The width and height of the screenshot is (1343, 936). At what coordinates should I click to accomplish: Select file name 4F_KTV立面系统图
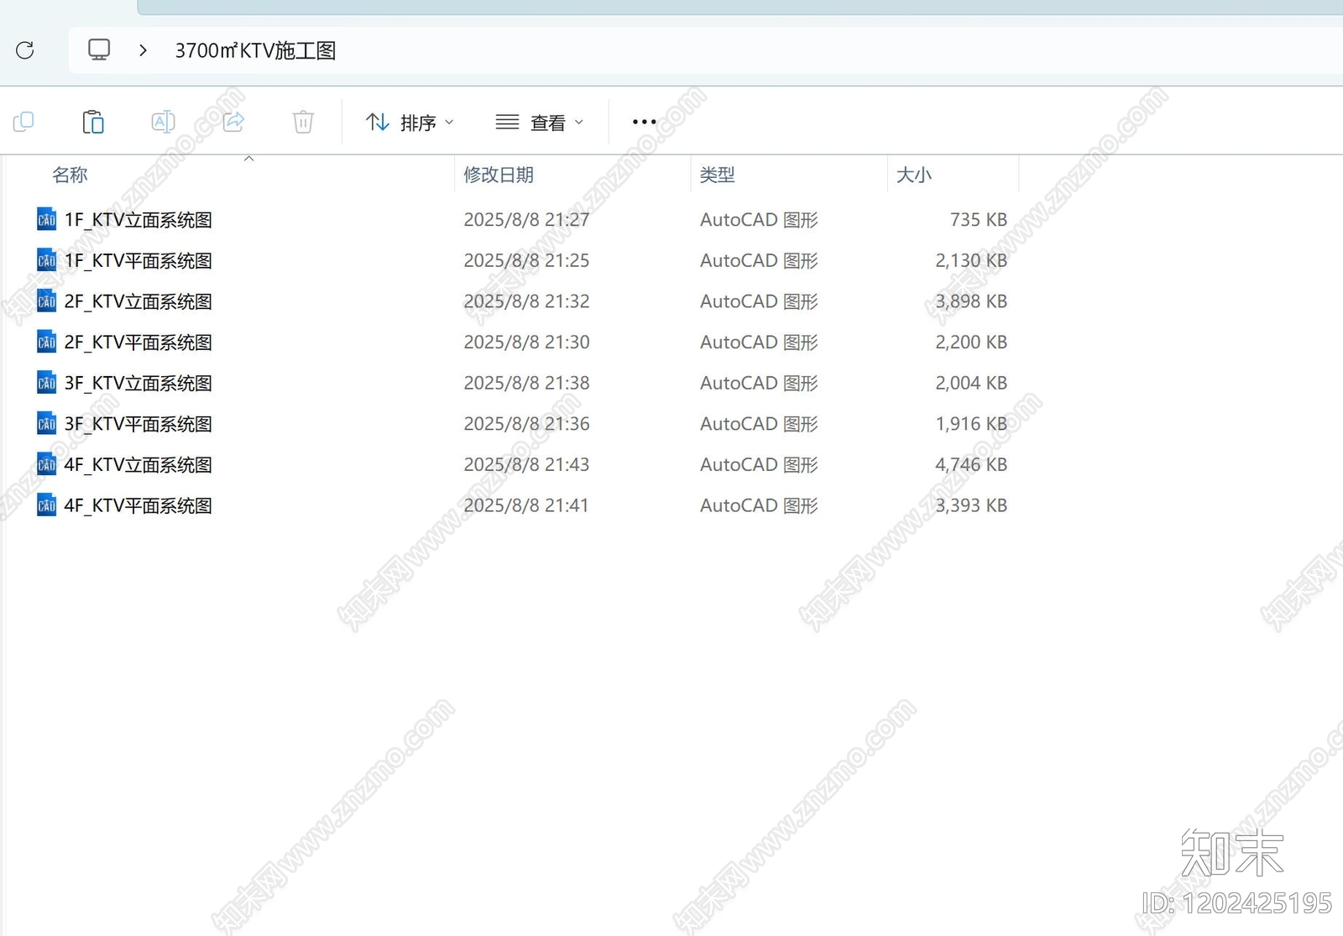coord(138,465)
